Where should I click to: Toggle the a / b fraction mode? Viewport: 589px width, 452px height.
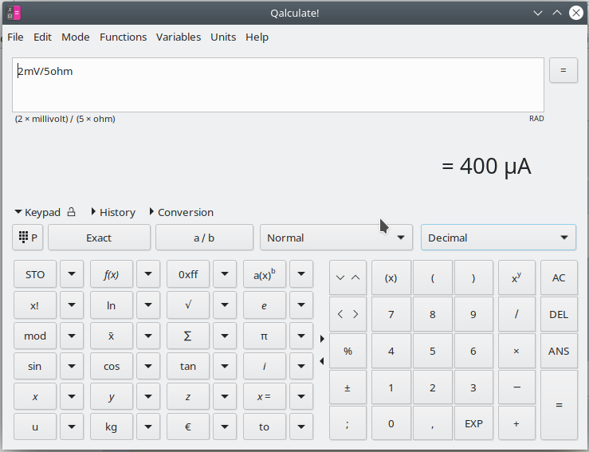click(204, 238)
